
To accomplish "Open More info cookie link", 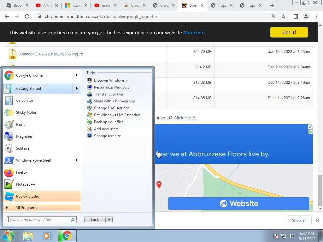I will coord(194,32).
